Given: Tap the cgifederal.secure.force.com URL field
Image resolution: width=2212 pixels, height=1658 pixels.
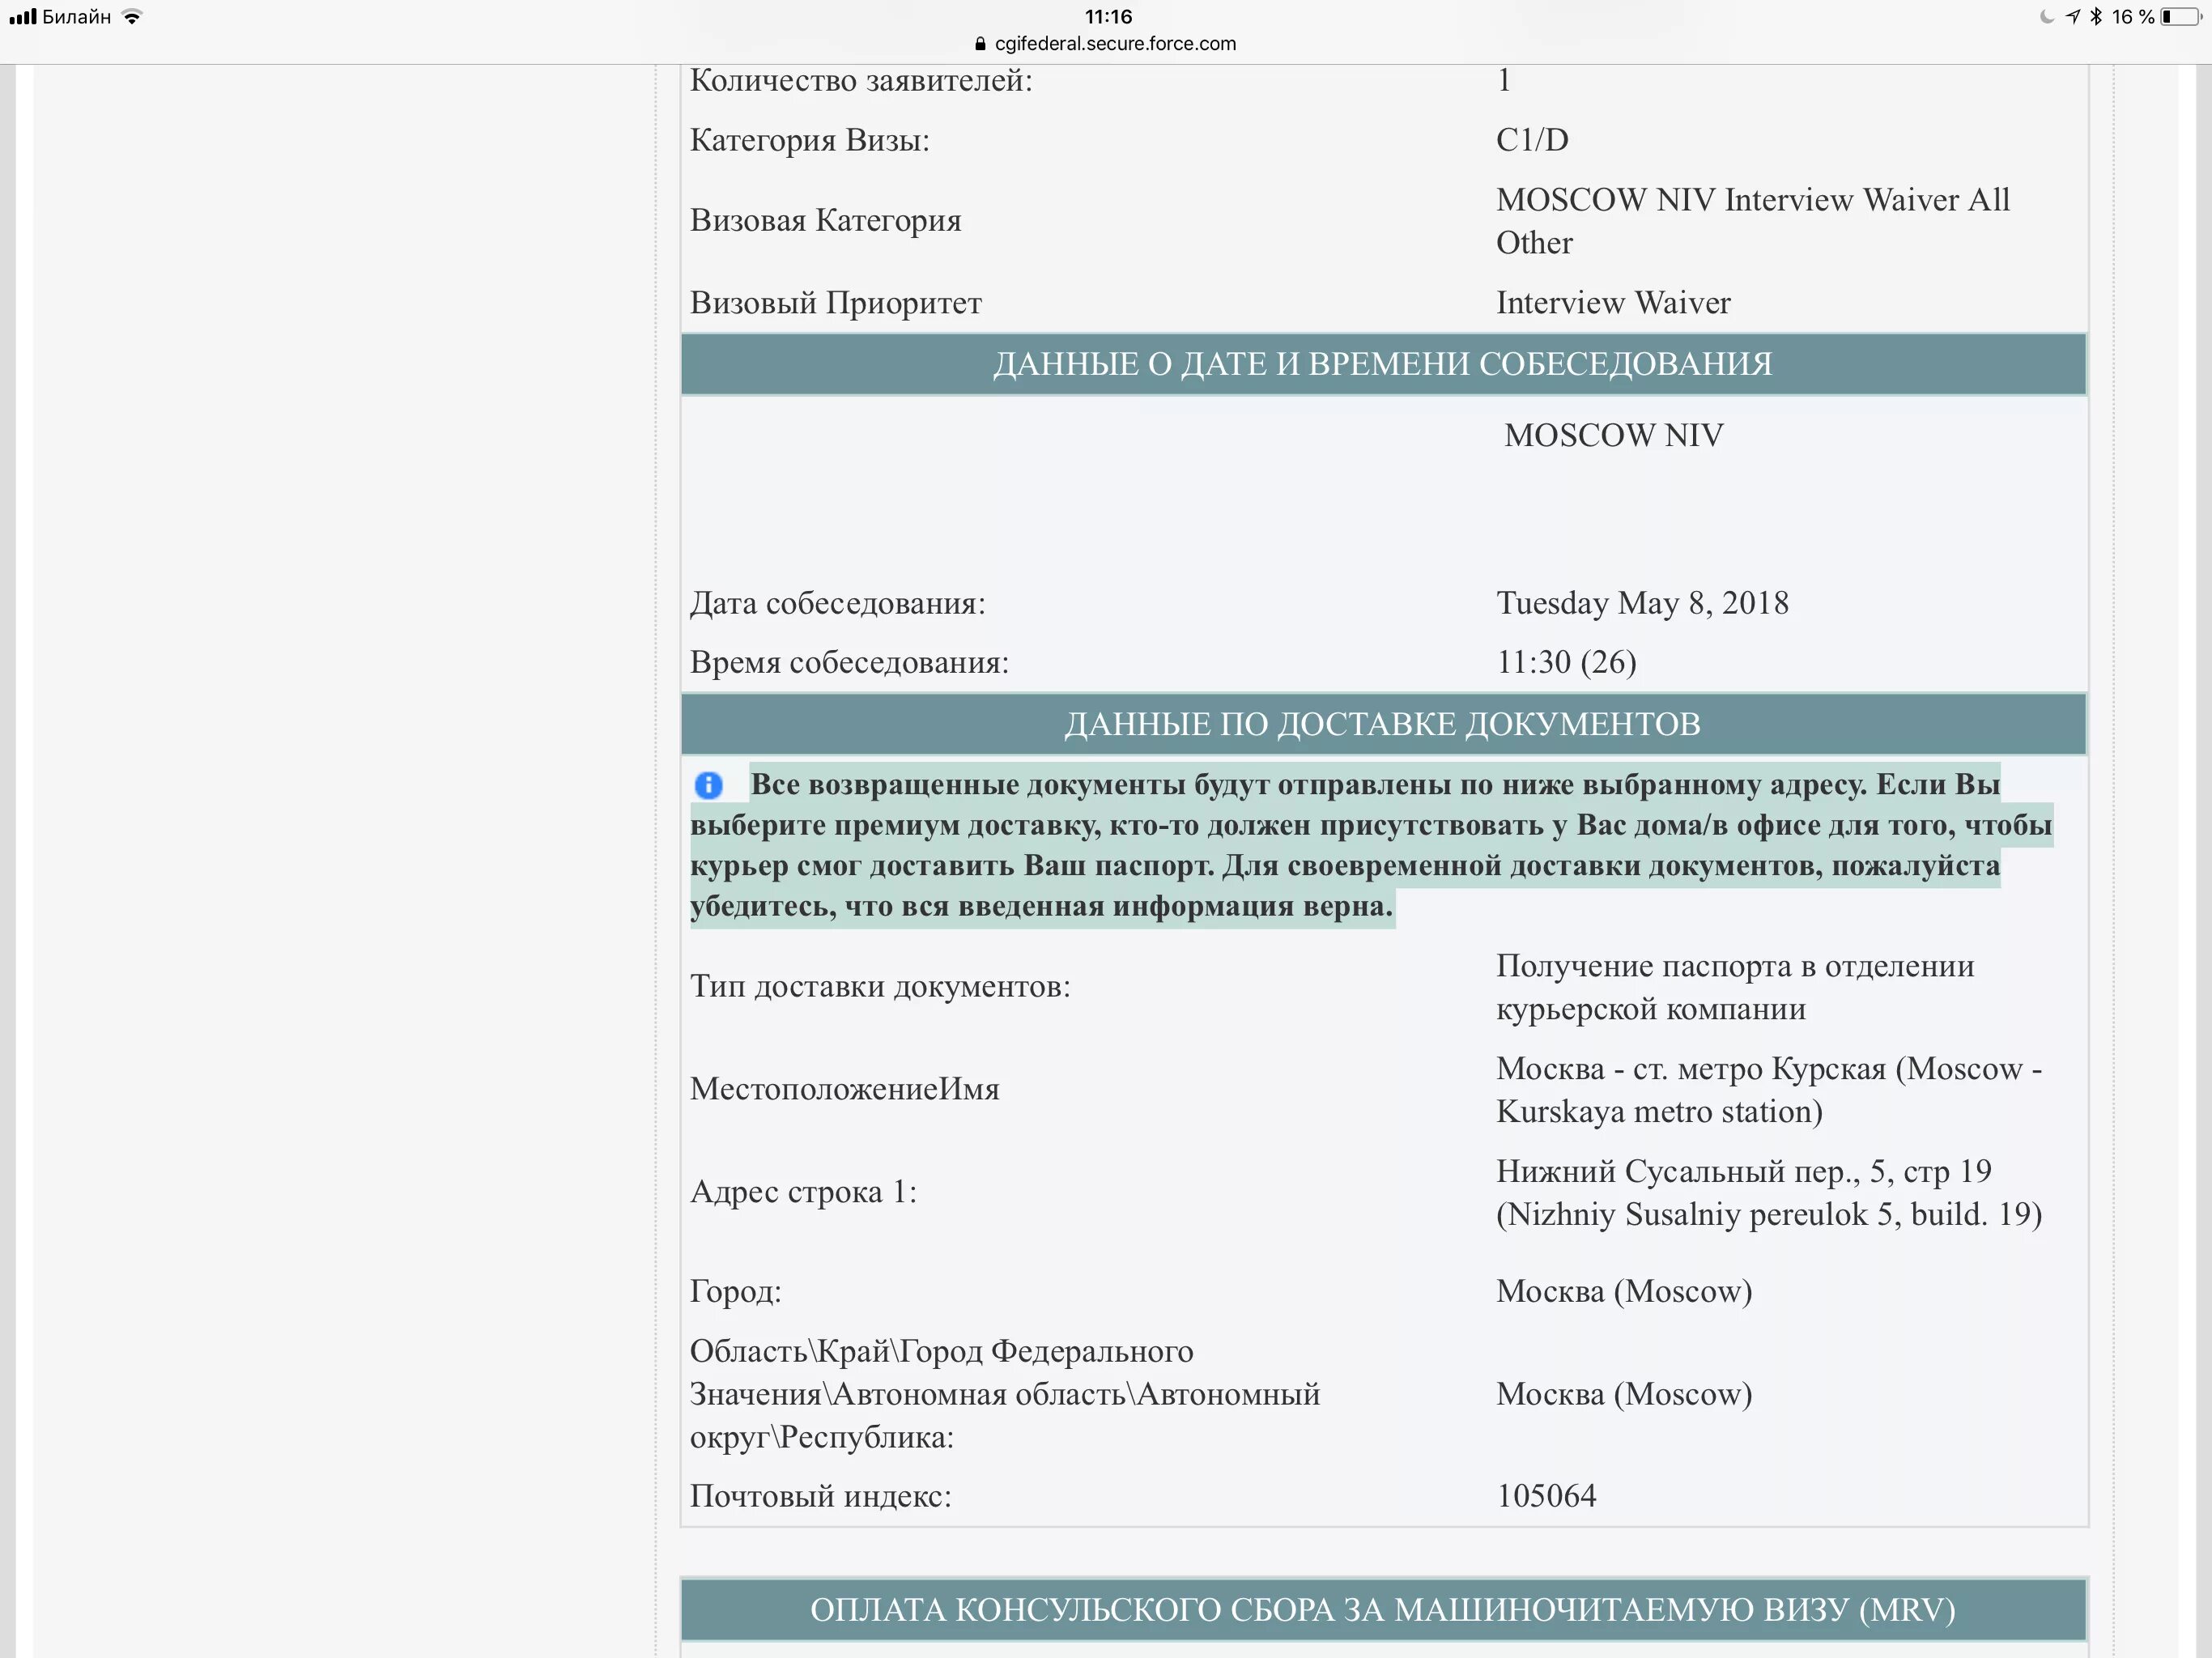Looking at the screenshot, I should (x=1115, y=44).
